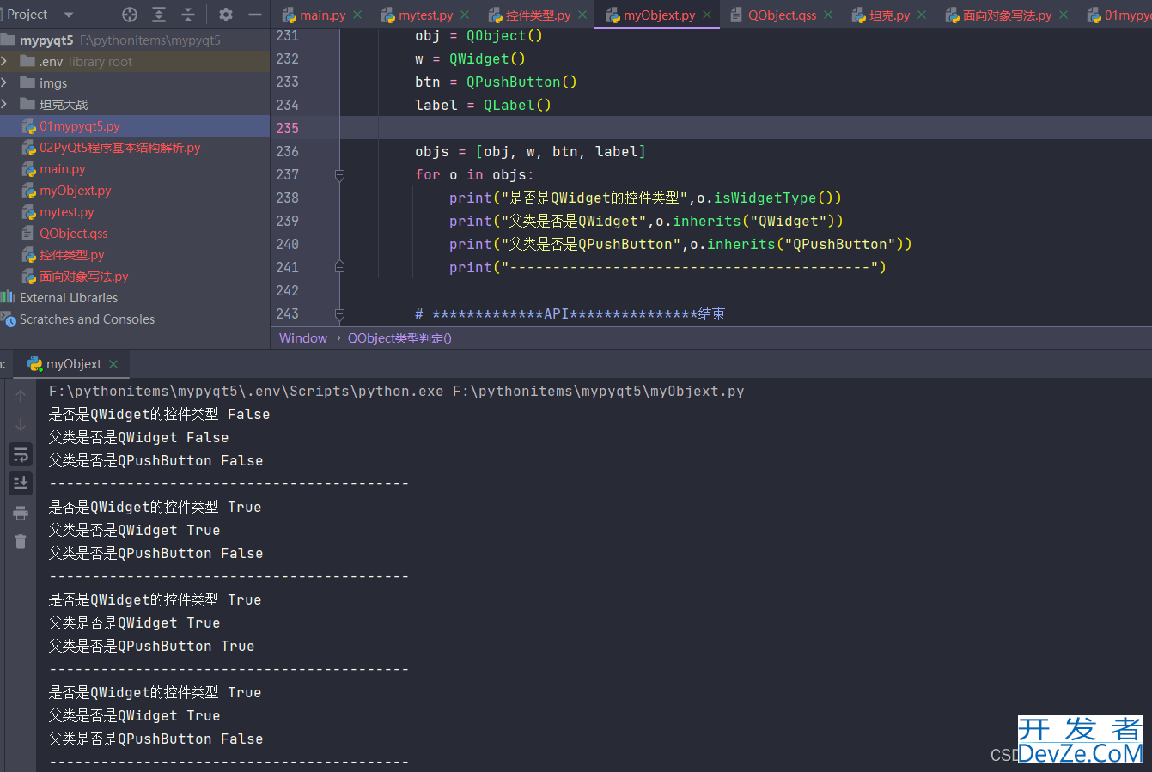Click the myObjext.py path link in console

pos(599,392)
